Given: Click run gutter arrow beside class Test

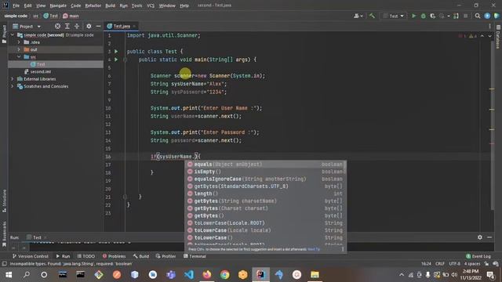Looking at the screenshot, I should (x=116, y=51).
